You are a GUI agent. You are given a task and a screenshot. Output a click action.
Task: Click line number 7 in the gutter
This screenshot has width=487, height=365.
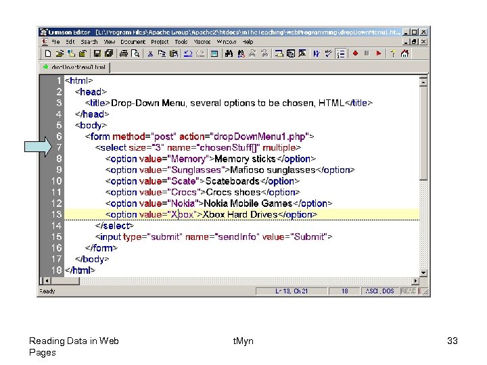coord(59,147)
